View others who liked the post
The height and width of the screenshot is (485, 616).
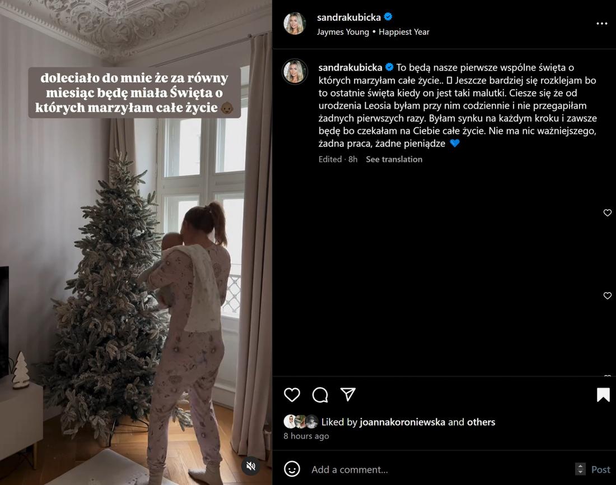click(x=481, y=422)
